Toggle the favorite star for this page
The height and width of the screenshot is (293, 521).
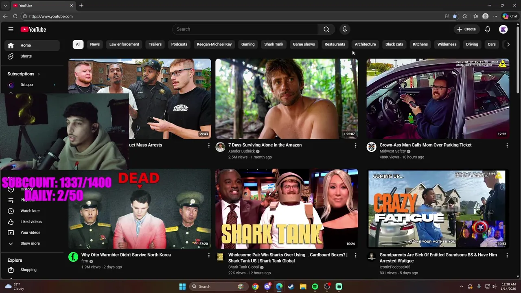tap(455, 16)
